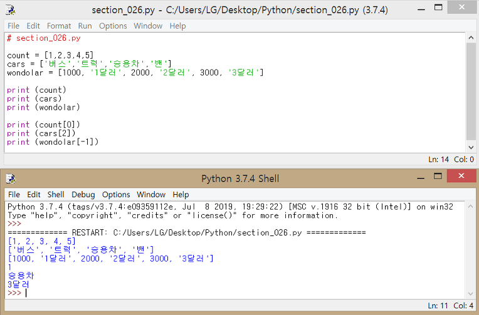Place cursor in the cars list assignment line
The height and width of the screenshot is (315, 479).
click(89, 64)
